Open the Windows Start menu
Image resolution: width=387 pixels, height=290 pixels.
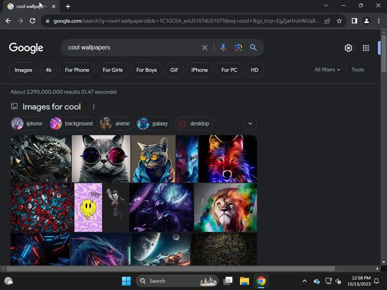126,281
